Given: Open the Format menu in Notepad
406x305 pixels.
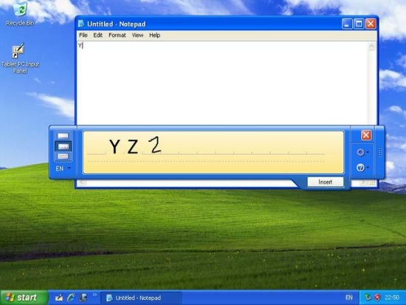Looking at the screenshot, I should pyautogui.click(x=117, y=35).
